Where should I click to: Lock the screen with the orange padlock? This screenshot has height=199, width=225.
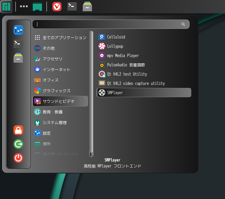(x=19, y=130)
